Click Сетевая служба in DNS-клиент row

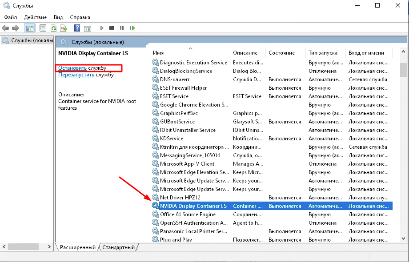(x=368, y=79)
